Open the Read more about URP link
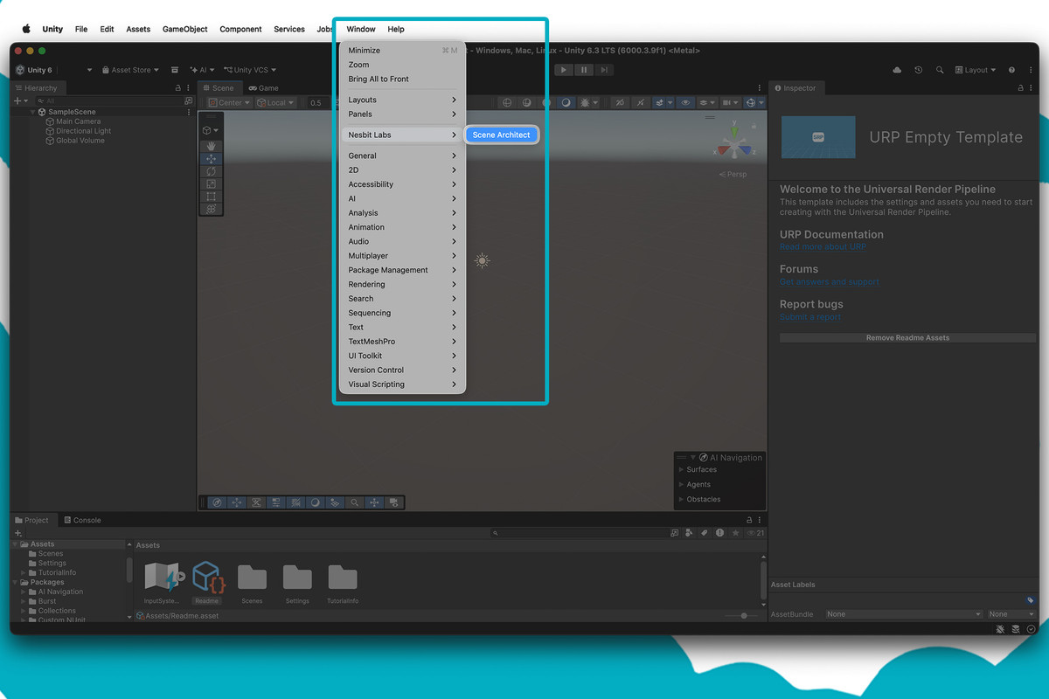 coord(823,246)
